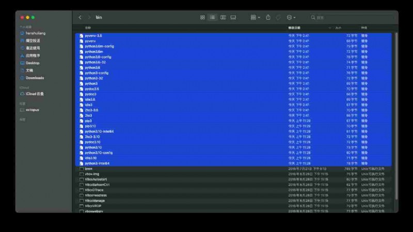Viewport: 413px width, 232px height.
Task: Click the executable icon of VBoxAutostart
Action: click(82, 180)
